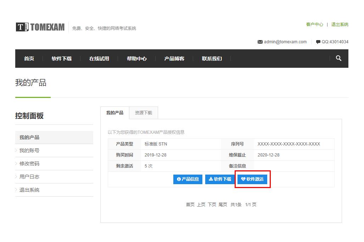Switch to the 资源下载 tab
Screen dimensions: 364x242
[144, 113]
